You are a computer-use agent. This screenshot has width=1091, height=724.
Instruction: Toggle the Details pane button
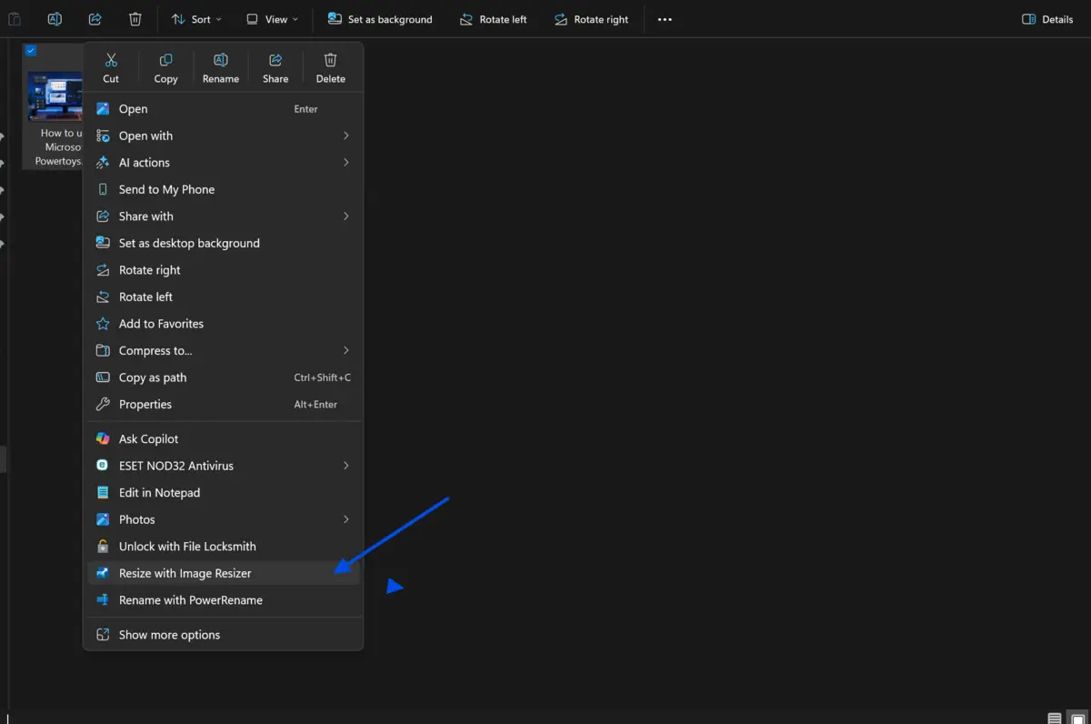pos(1047,19)
